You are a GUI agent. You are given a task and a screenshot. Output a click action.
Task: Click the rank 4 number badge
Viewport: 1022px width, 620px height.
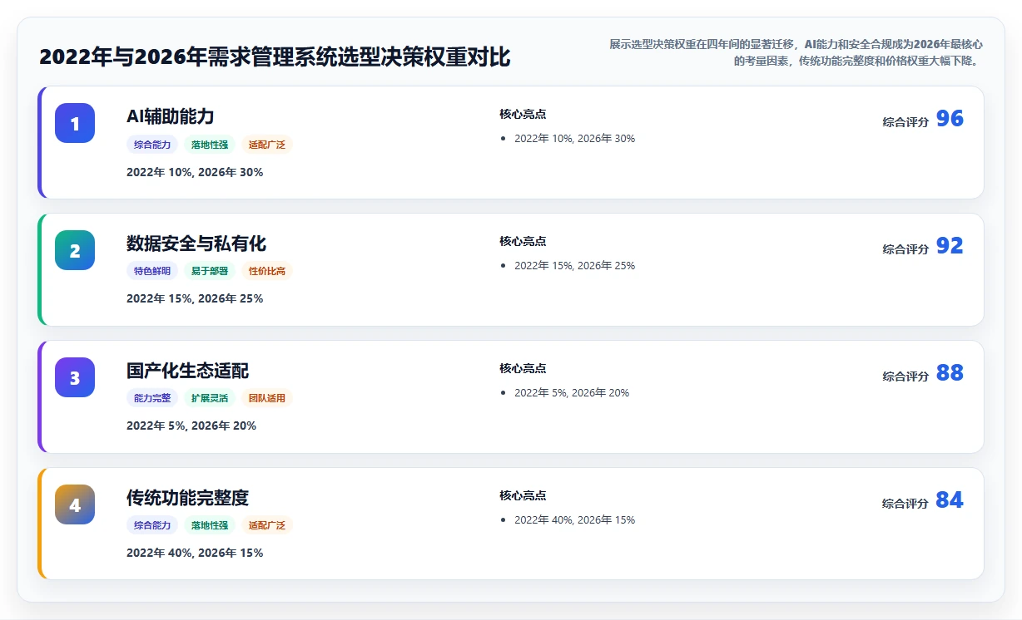pos(75,504)
